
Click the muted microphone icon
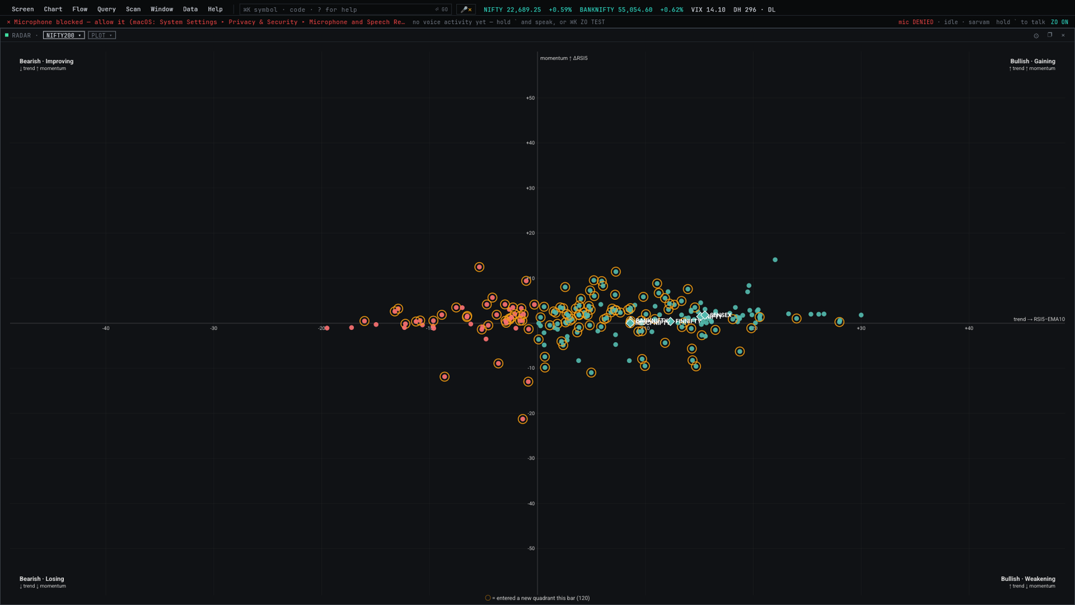(466, 9)
